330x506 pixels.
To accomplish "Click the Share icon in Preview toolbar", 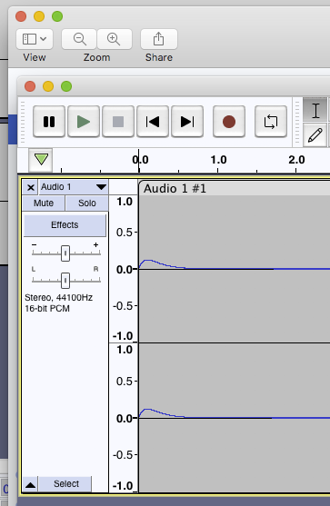I will 159,39.
